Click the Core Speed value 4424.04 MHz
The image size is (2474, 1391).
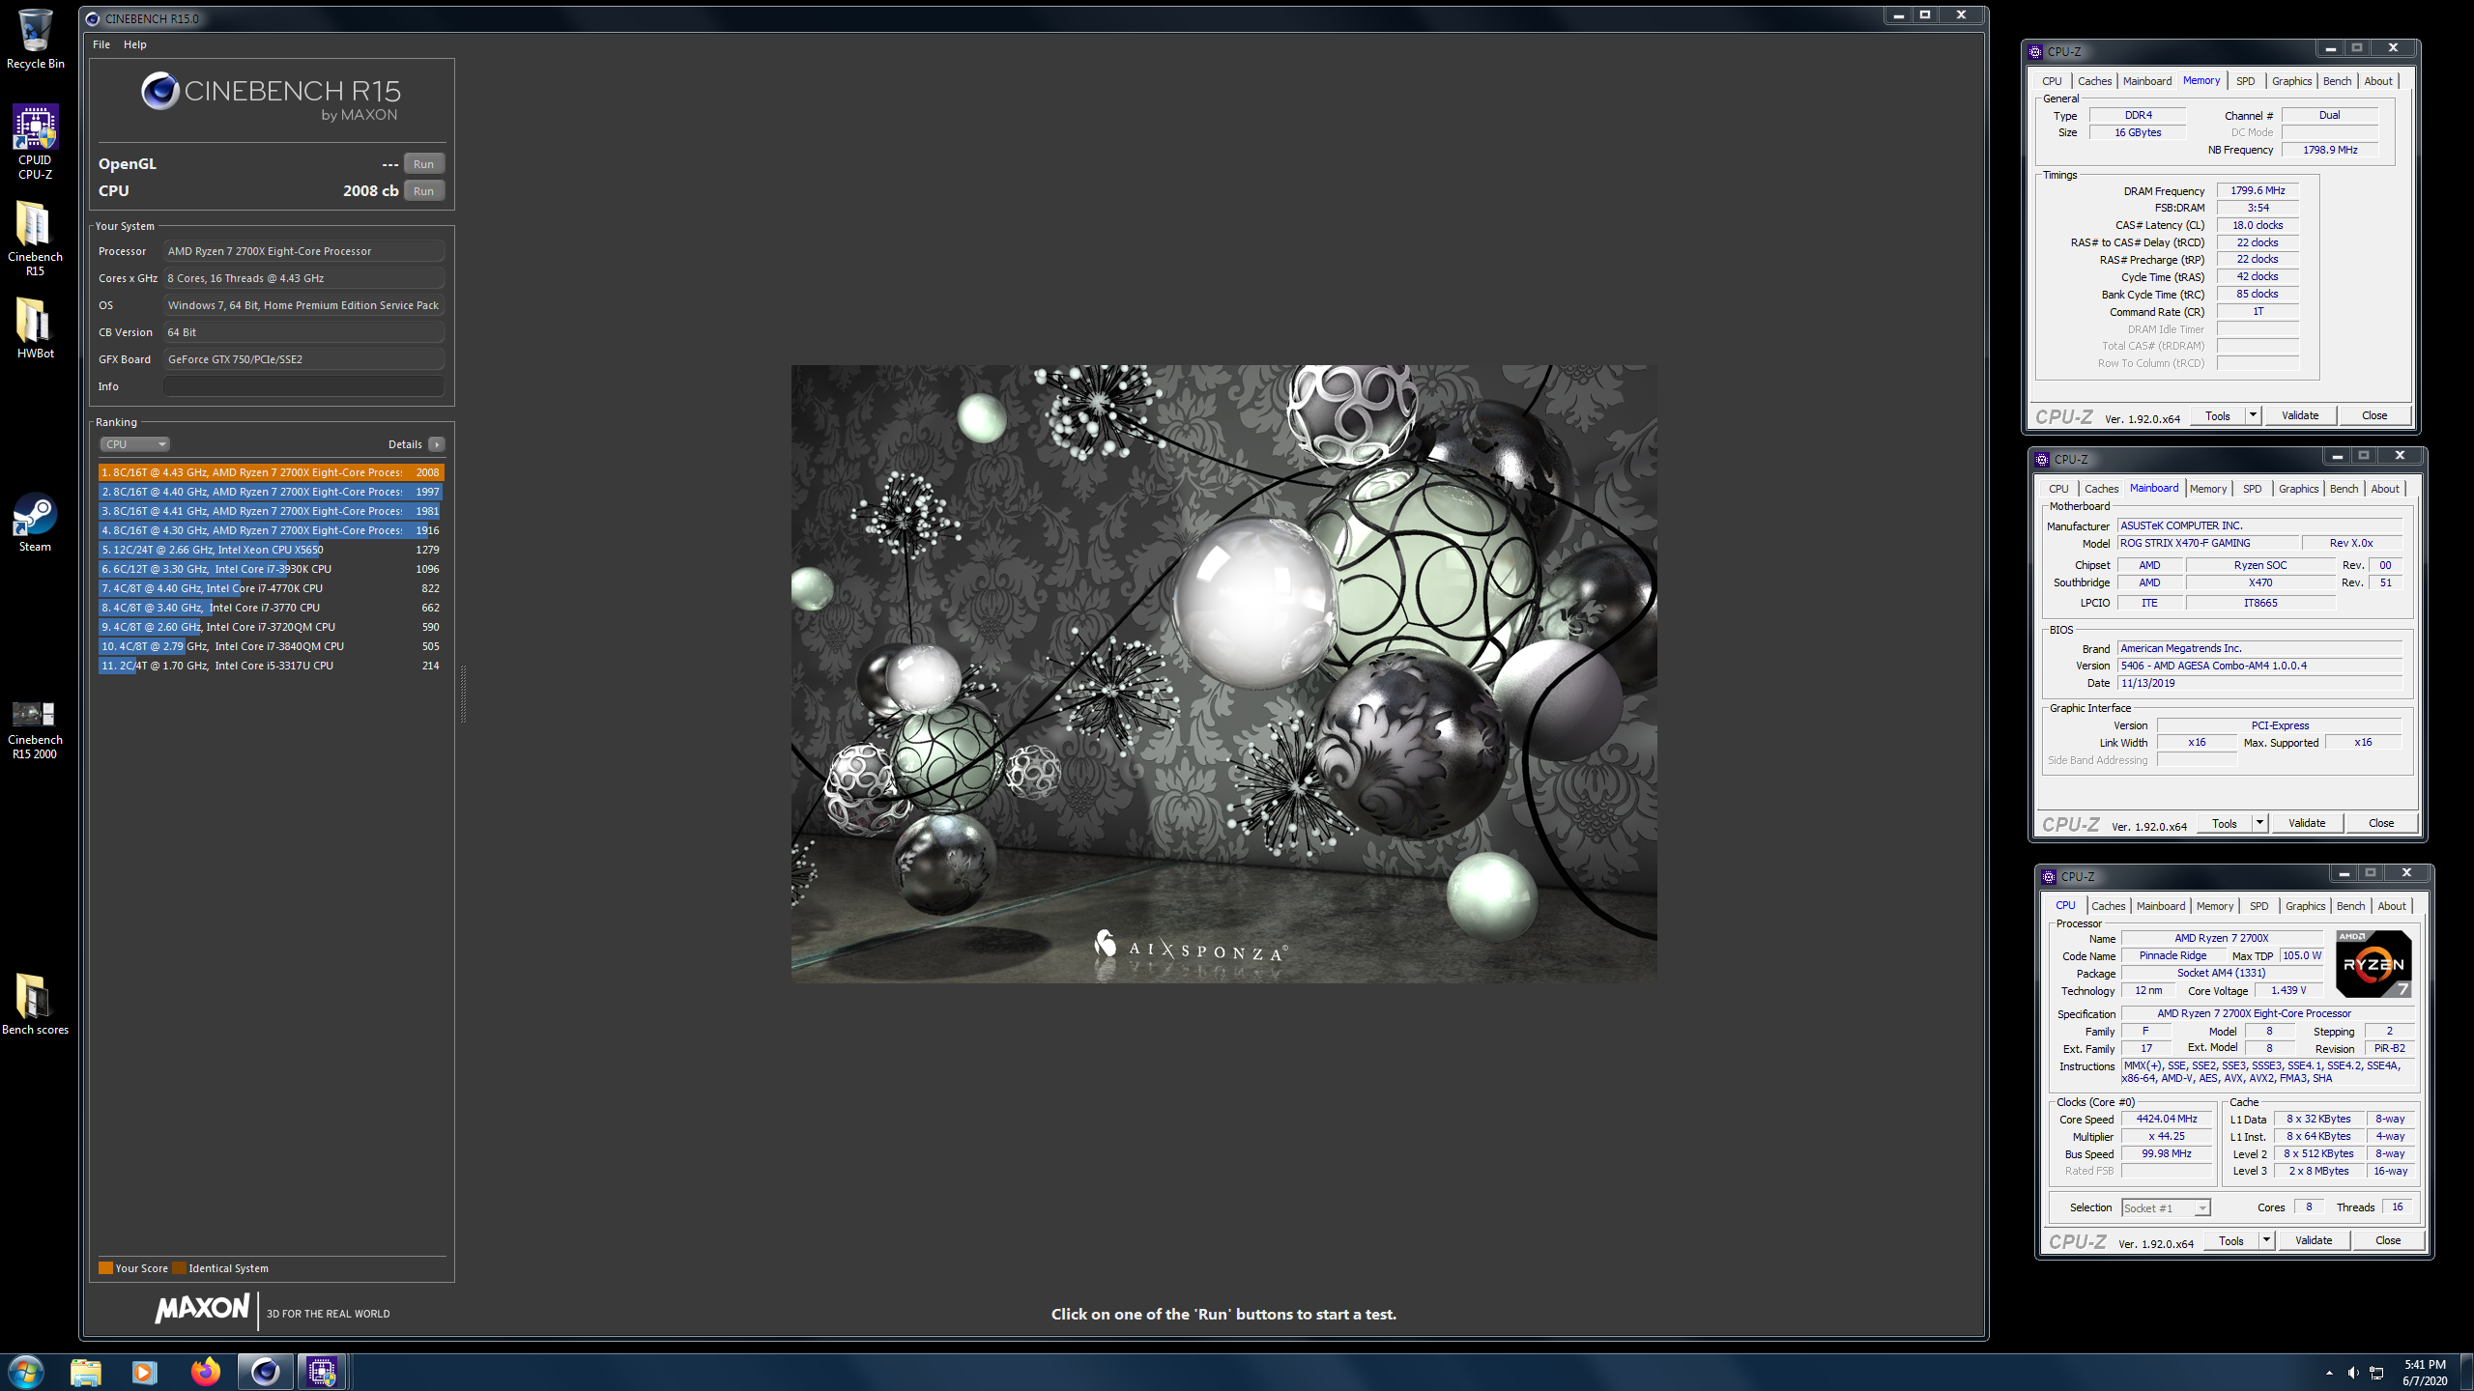[2166, 1119]
